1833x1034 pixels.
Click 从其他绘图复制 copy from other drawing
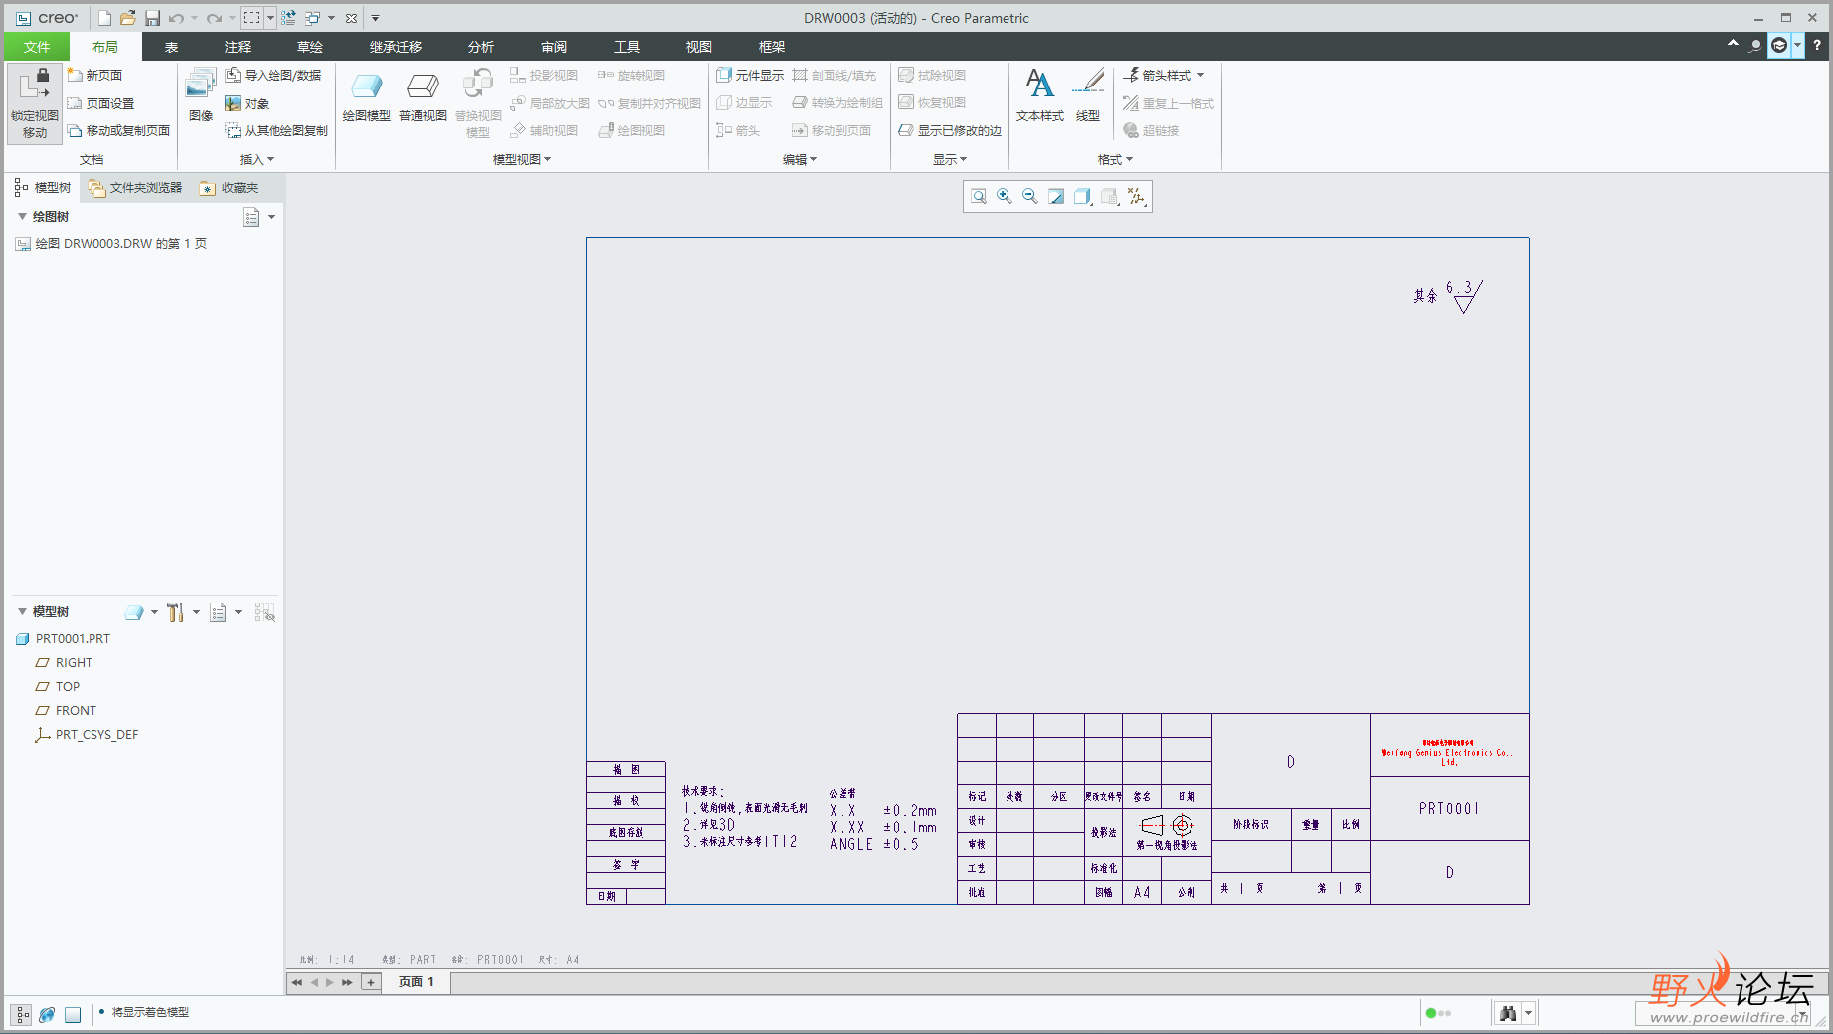click(276, 130)
